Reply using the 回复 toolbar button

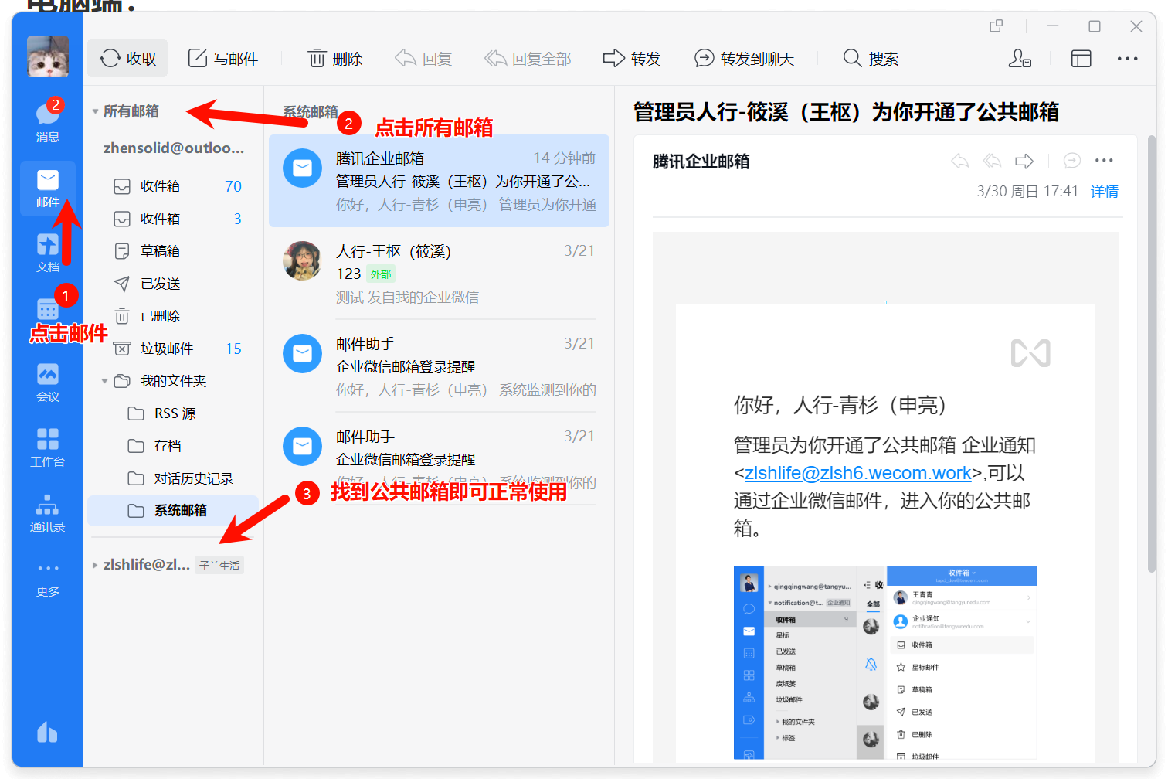423,59
